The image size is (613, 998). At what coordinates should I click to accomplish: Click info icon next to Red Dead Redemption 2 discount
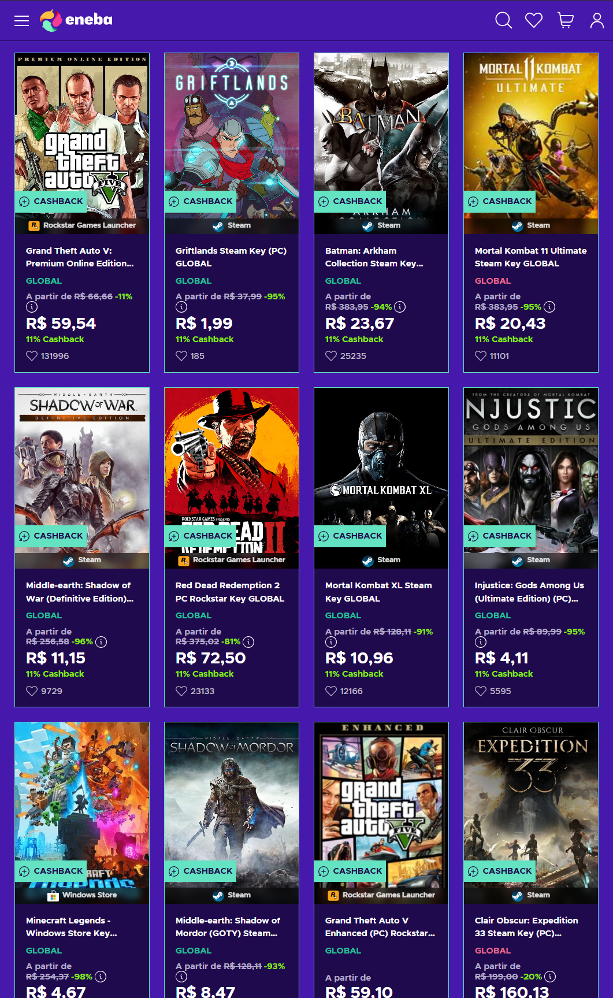248,641
